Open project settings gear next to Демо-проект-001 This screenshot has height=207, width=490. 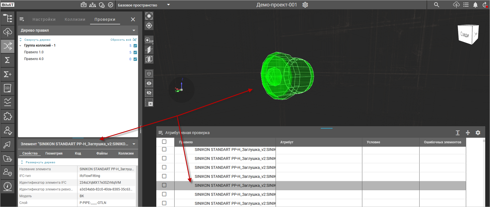(305, 5)
